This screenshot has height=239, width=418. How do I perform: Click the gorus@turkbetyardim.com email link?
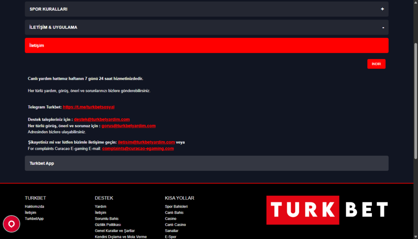tap(129, 126)
